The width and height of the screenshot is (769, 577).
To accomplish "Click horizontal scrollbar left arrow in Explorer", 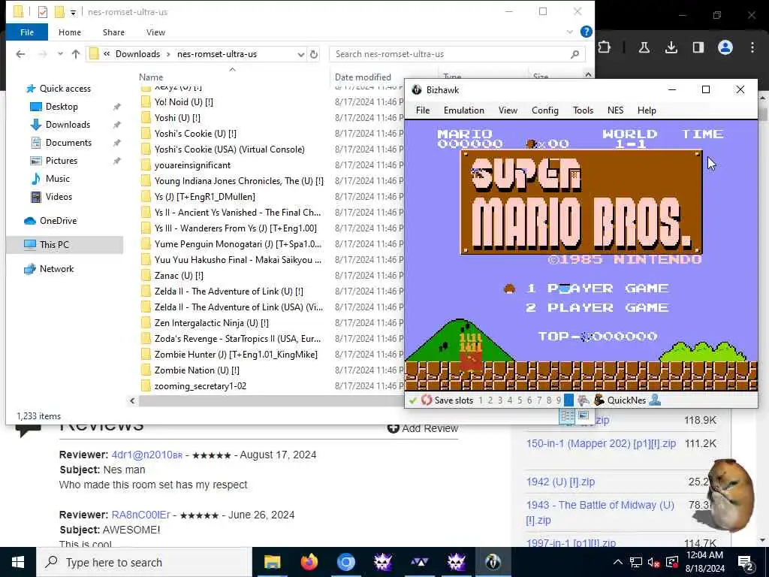I will pyautogui.click(x=132, y=401).
